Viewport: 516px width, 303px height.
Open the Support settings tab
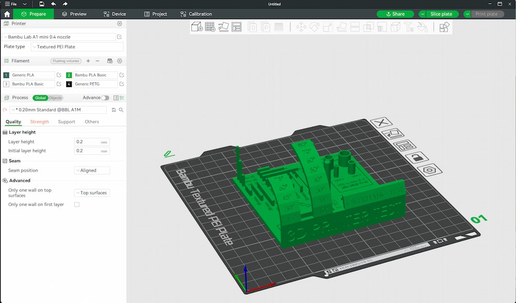pos(67,122)
